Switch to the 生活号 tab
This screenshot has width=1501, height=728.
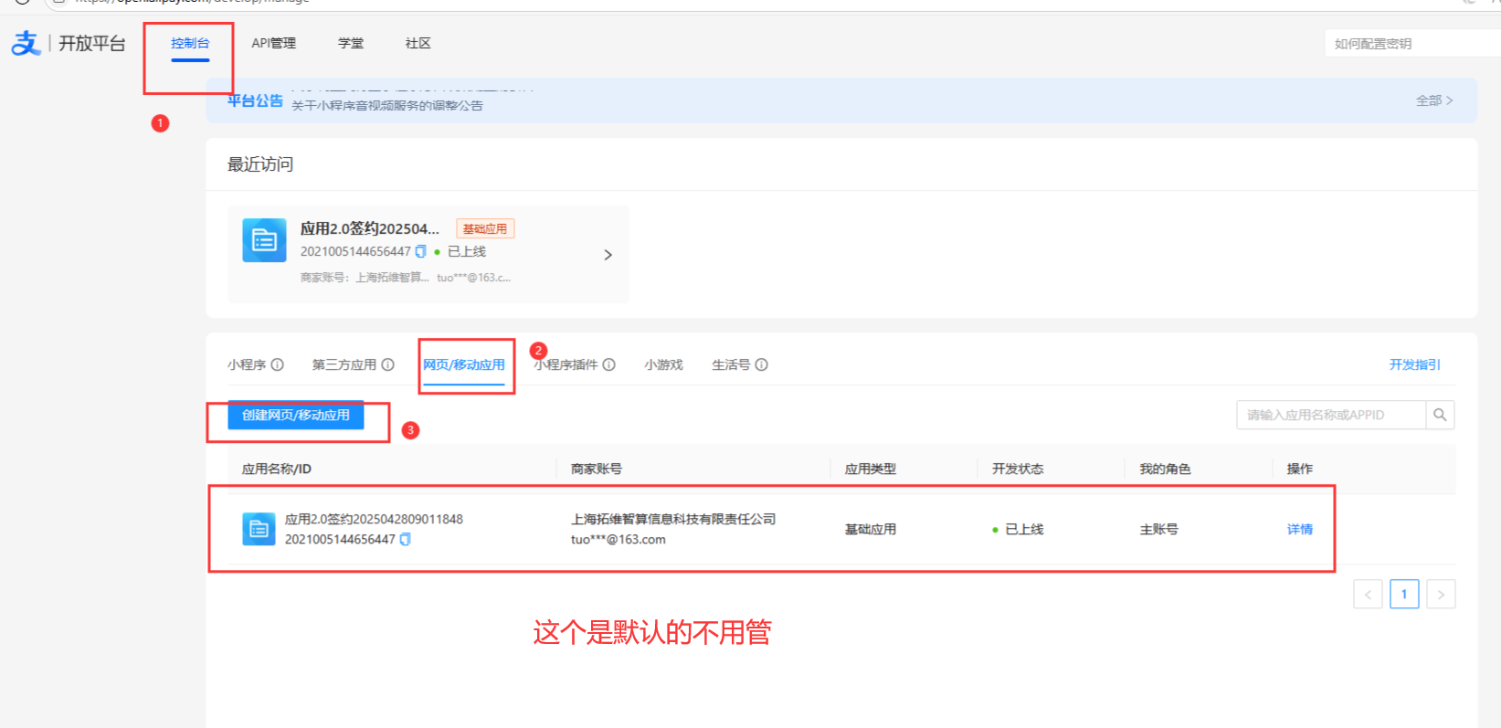pos(731,364)
